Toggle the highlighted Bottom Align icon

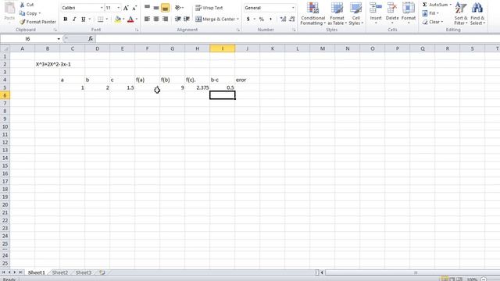[165, 8]
